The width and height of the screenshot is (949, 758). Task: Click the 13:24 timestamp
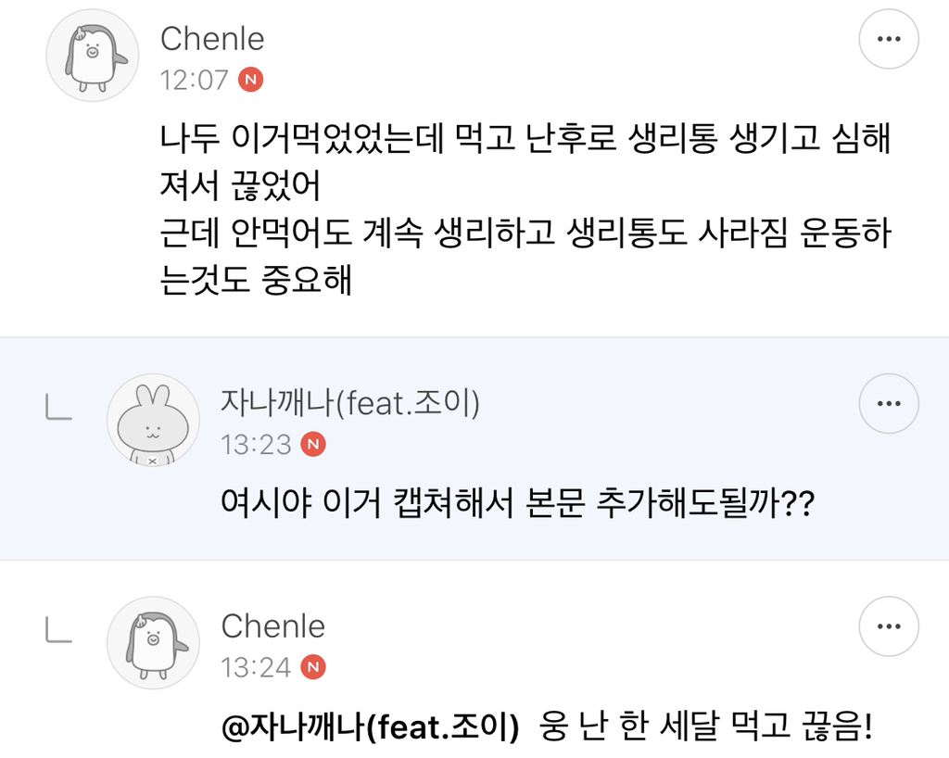click(255, 667)
